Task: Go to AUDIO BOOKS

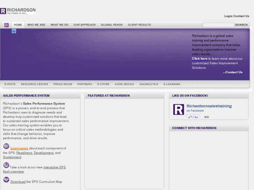Action: click(124, 84)
